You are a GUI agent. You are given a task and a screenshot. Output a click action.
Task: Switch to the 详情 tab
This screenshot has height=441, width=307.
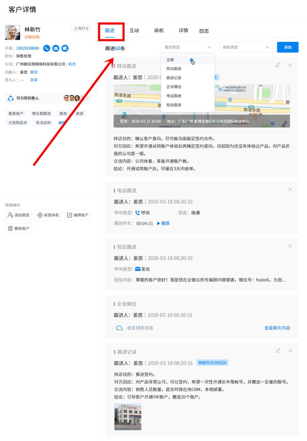click(183, 31)
